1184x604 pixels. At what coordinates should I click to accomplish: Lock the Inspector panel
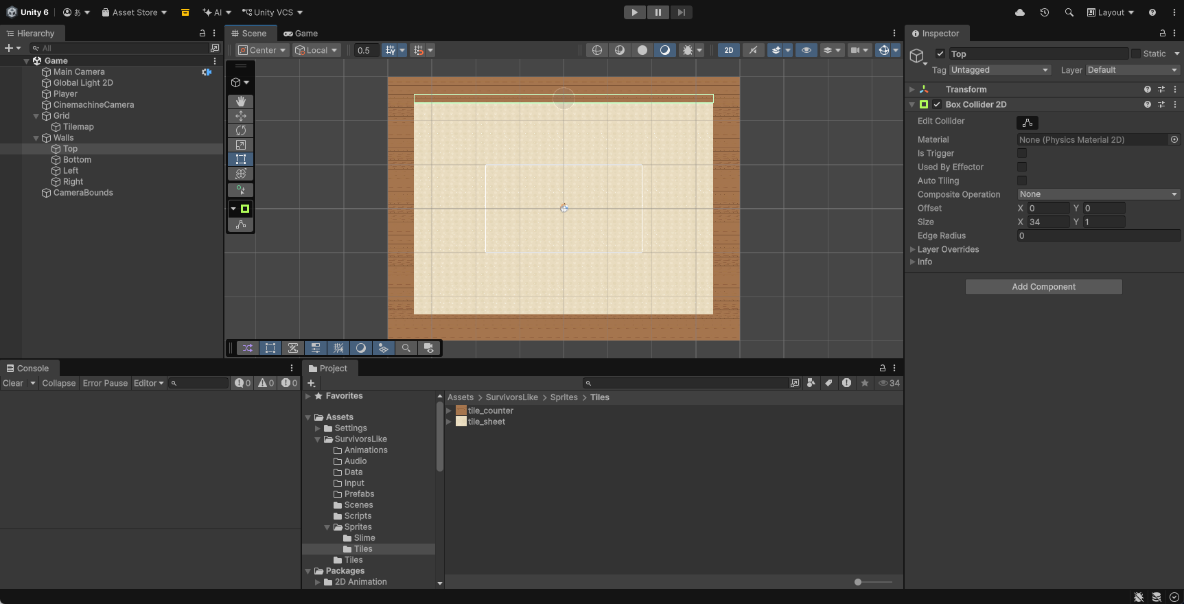click(1162, 33)
